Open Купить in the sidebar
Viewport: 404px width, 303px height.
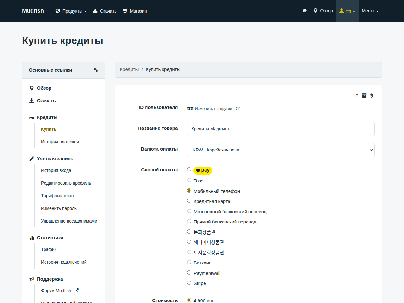pyautogui.click(x=49, y=129)
